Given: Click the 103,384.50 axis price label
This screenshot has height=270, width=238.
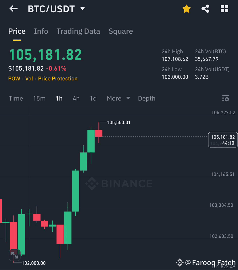Looking at the screenshot, I should click(221, 205).
